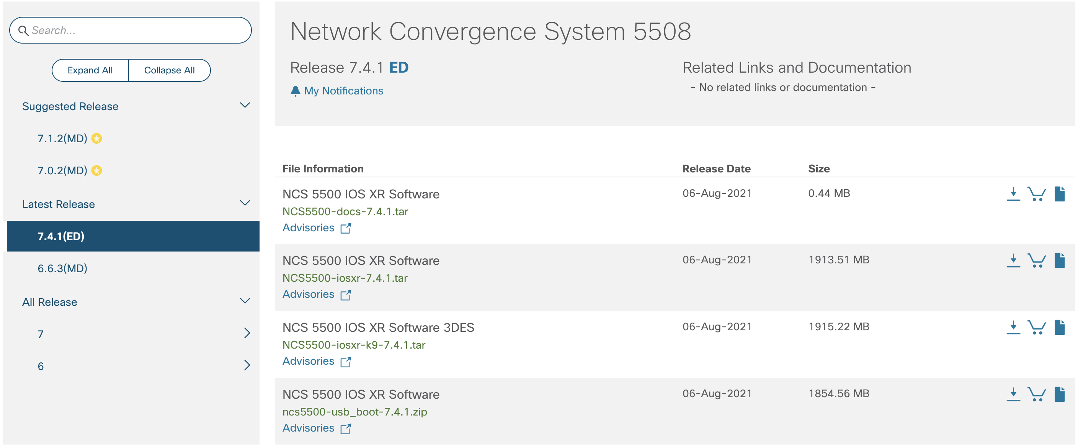Click filename NCS5500-docs-7.4.1.tar
Image resolution: width=1078 pixels, height=448 pixels.
click(345, 211)
